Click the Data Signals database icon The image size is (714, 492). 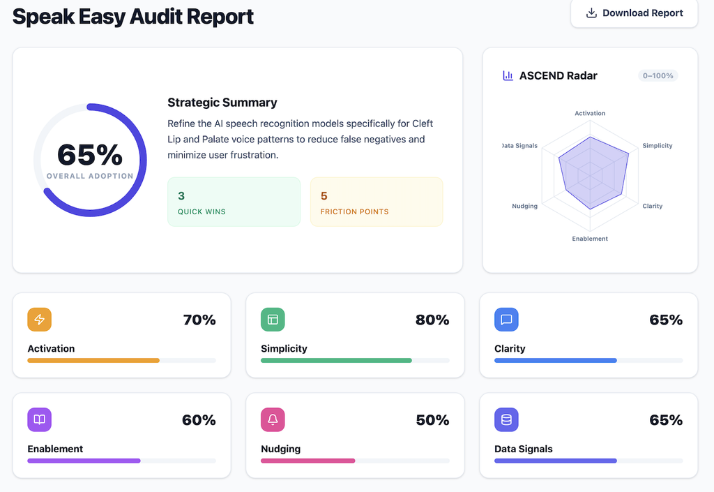pos(506,419)
